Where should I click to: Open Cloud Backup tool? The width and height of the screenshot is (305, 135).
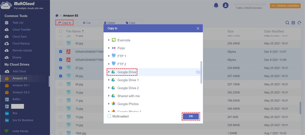pos(21,43)
